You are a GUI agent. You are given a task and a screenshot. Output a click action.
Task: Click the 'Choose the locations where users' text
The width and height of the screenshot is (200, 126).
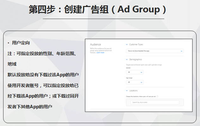141,97
